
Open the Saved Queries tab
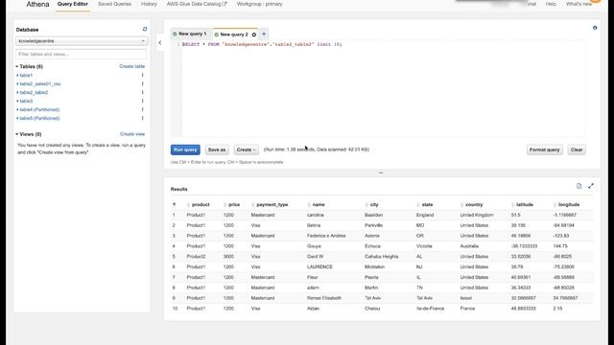[114, 4]
